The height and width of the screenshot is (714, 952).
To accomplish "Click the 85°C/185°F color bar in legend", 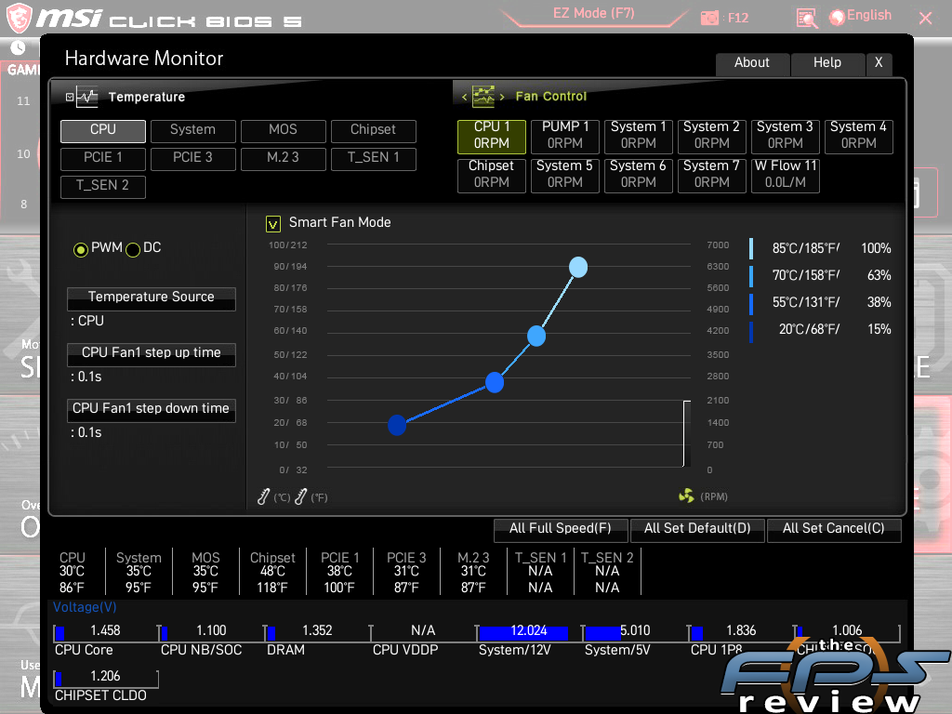I will click(x=751, y=249).
